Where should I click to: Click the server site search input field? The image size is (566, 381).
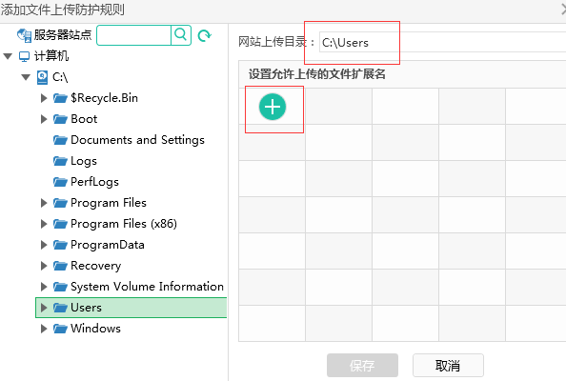[134, 35]
